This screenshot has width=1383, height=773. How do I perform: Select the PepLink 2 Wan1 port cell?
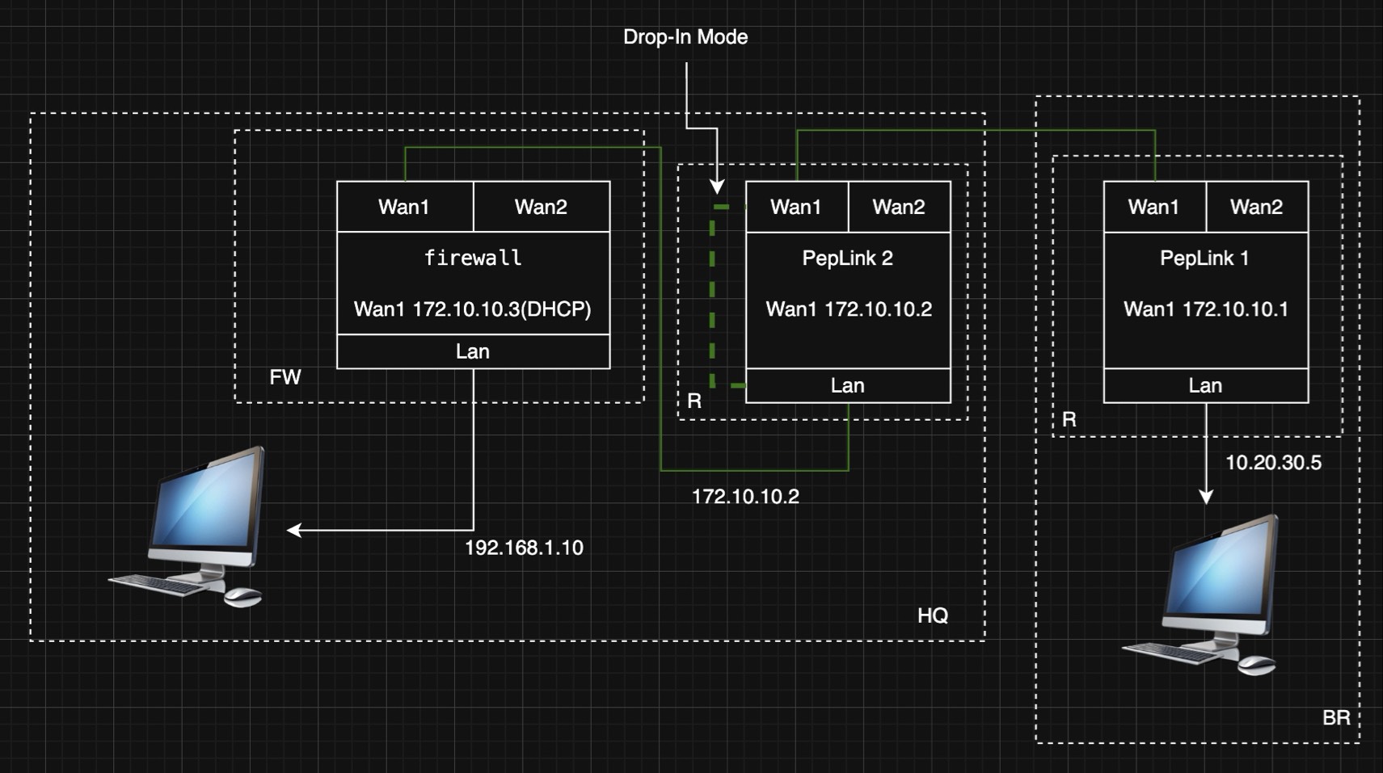[796, 207]
